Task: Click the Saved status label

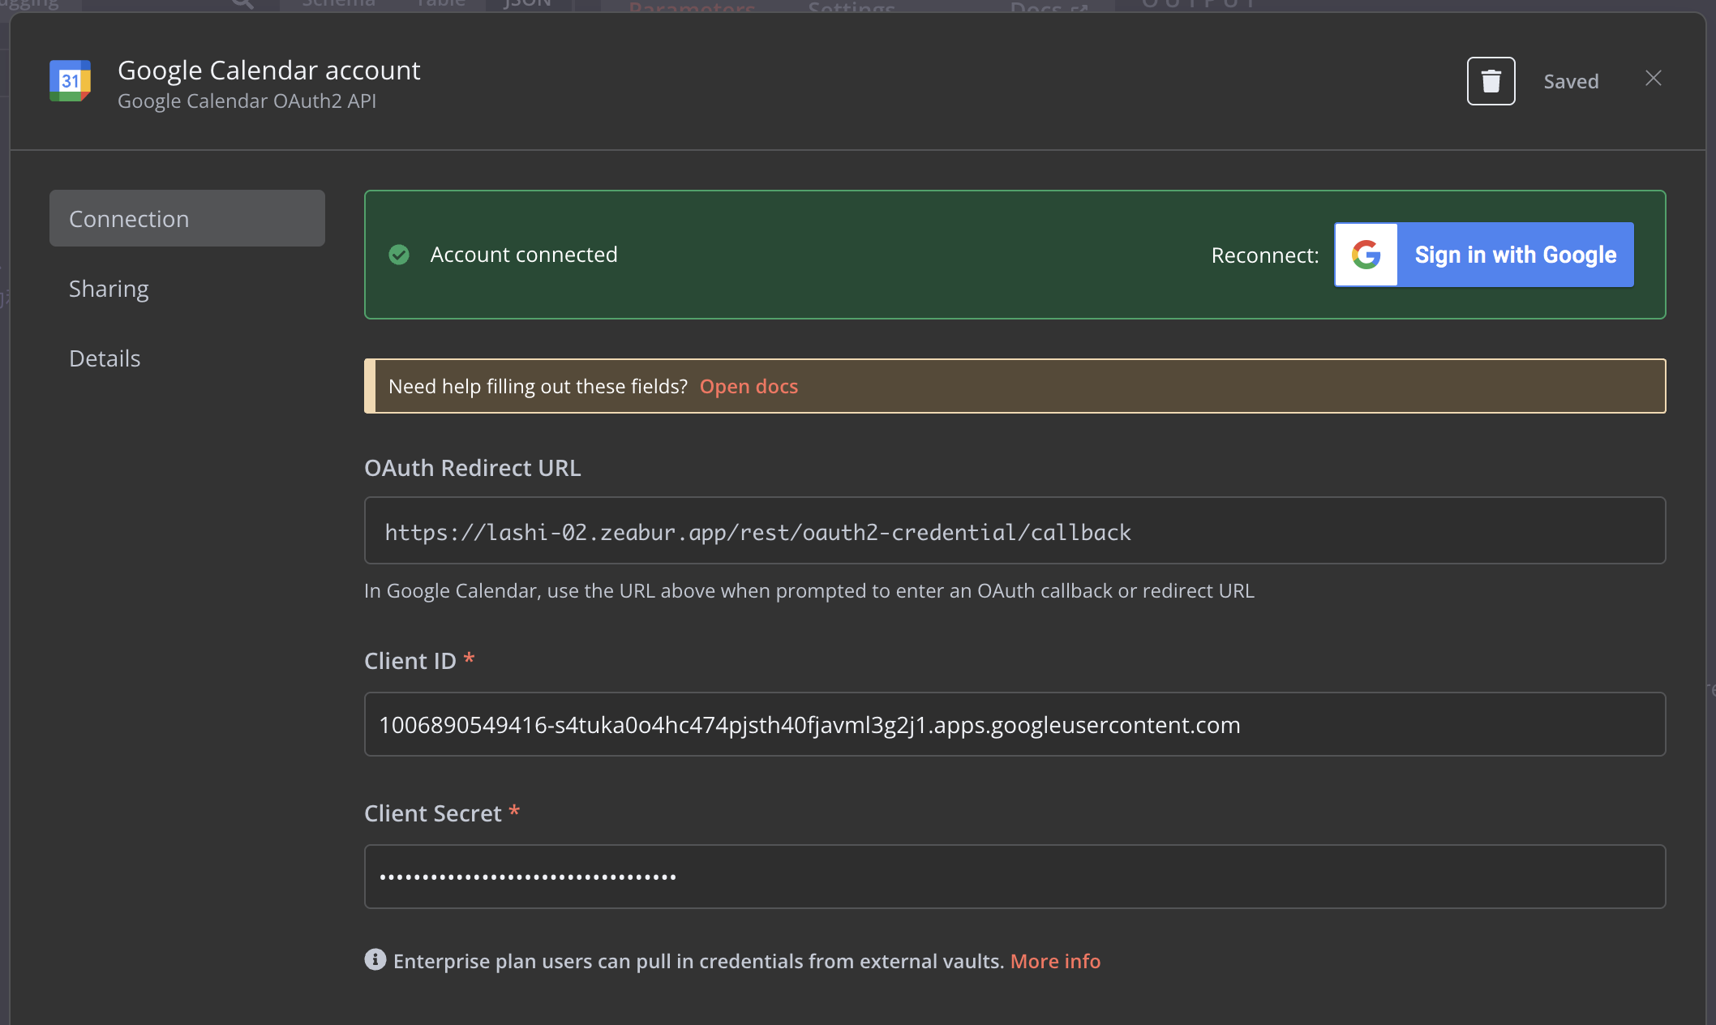Action: pos(1571,81)
